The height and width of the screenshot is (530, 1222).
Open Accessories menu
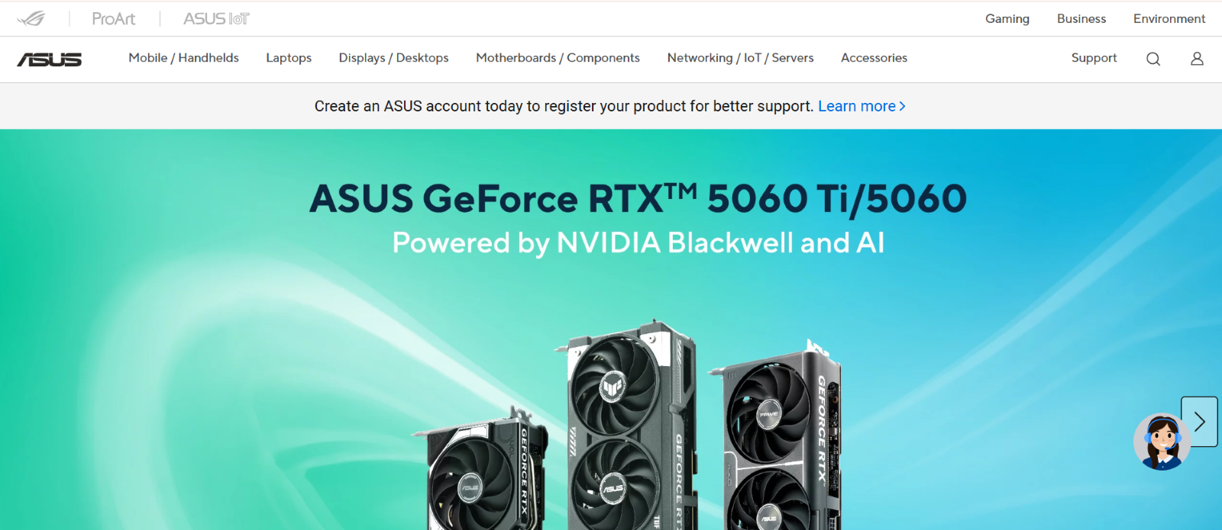[874, 58]
